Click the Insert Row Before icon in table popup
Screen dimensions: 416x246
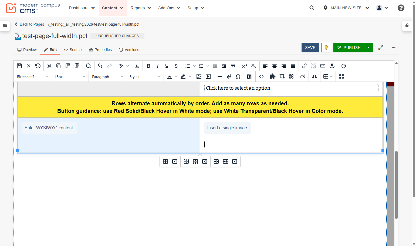tap(186, 161)
